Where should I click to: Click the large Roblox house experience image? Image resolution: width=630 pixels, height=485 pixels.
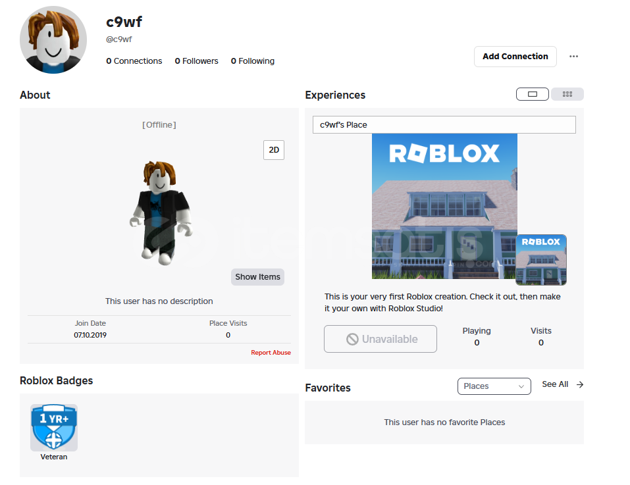click(444, 206)
